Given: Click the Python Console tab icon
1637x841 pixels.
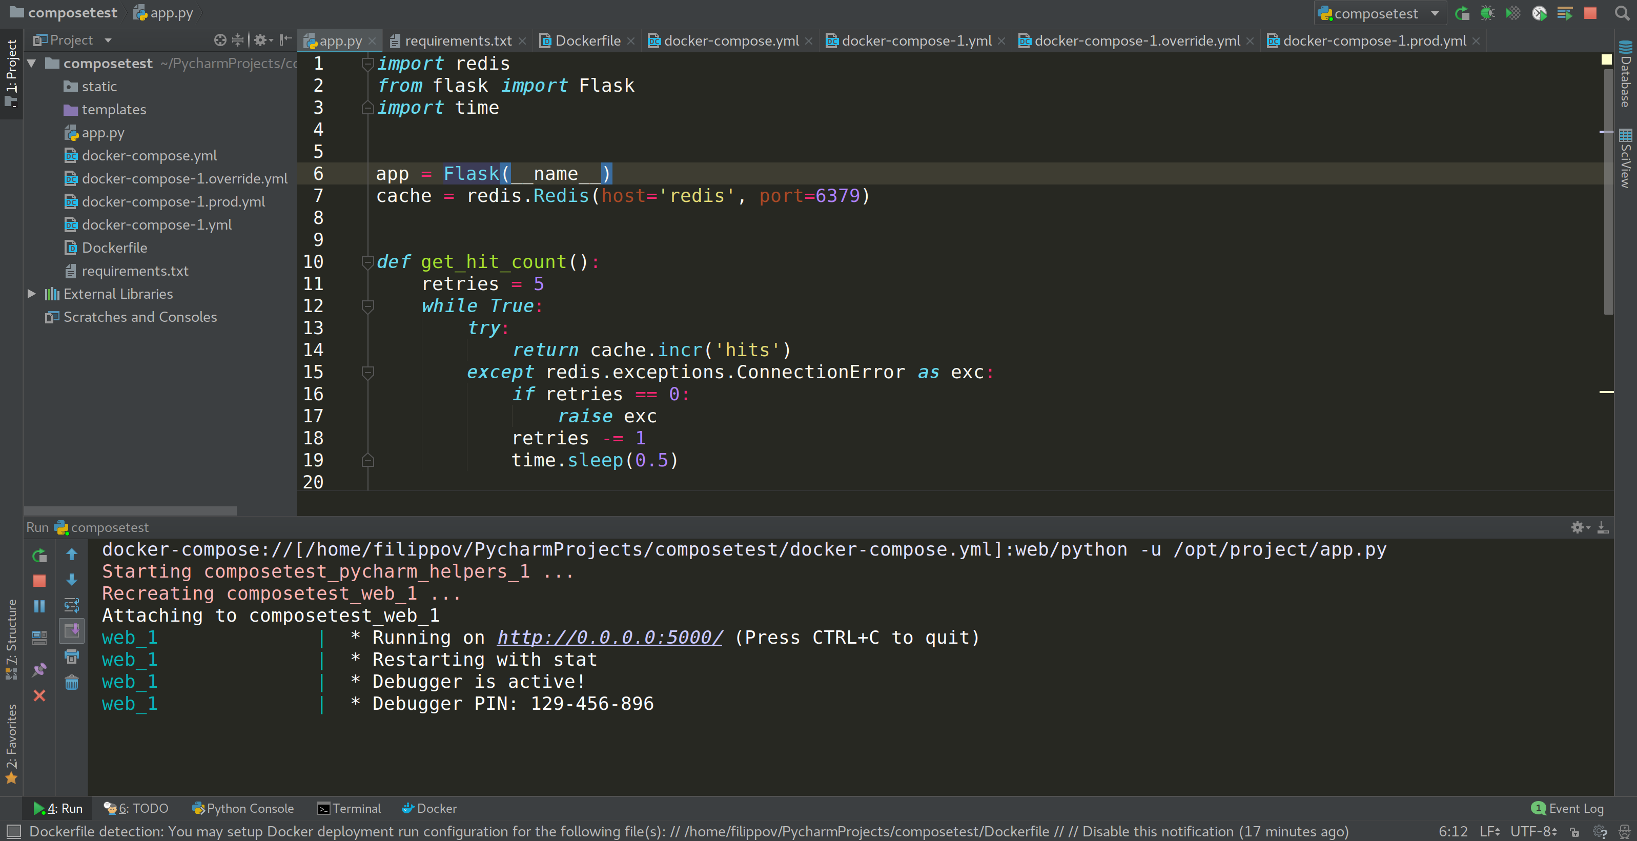Looking at the screenshot, I should 198,808.
